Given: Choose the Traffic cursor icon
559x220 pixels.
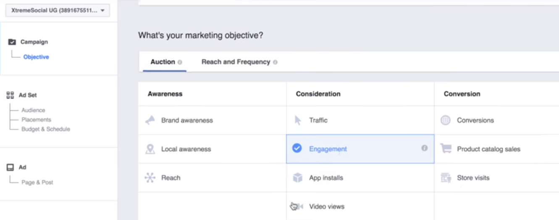Looking at the screenshot, I should (x=298, y=120).
